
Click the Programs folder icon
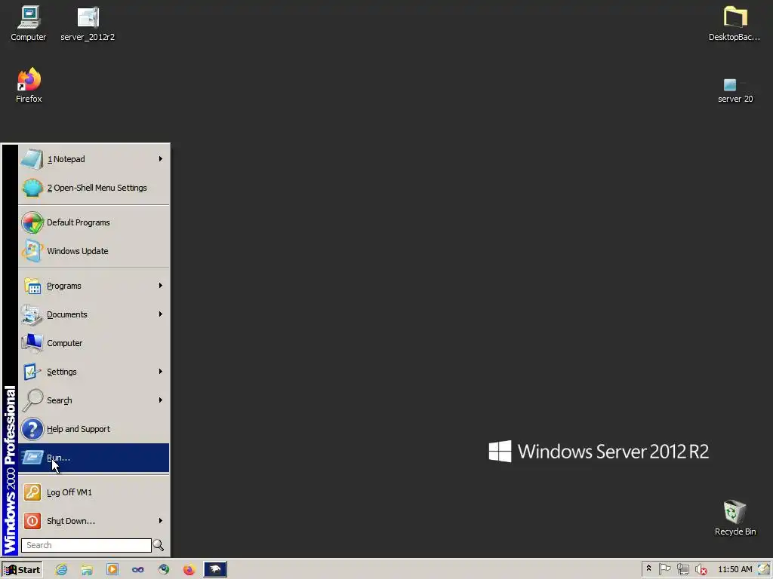pos(32,286)
